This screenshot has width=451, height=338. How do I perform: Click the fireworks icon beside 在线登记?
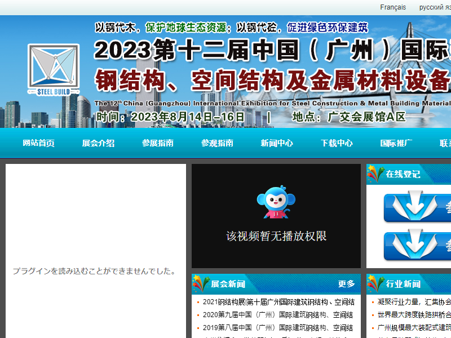(375, 174)
